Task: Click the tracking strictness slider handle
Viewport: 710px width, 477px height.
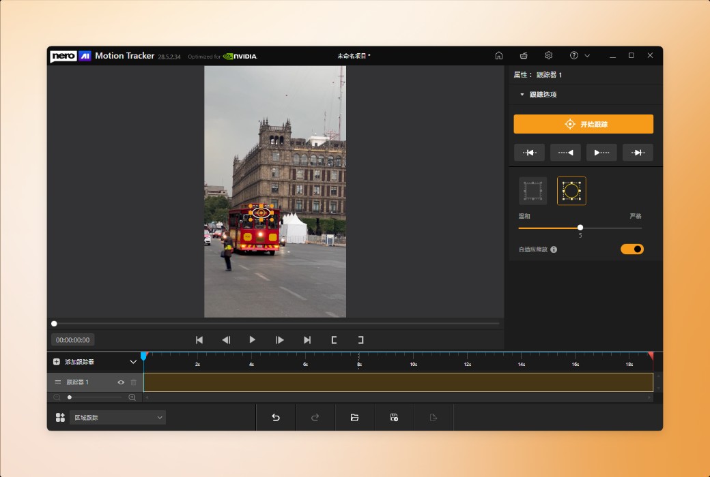Action: [x=580, y=228]
